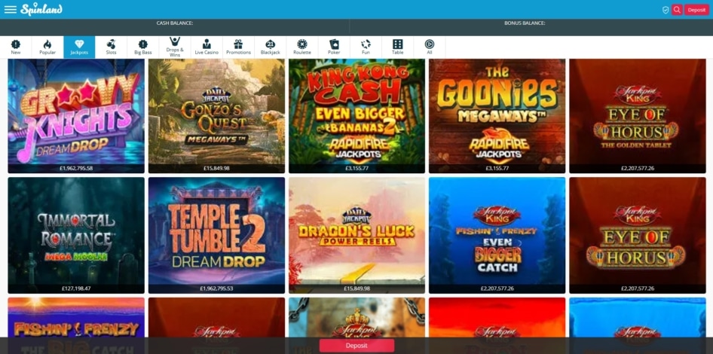Open the Big Bass category
The image size is (713, 354).
pos(142,47)
